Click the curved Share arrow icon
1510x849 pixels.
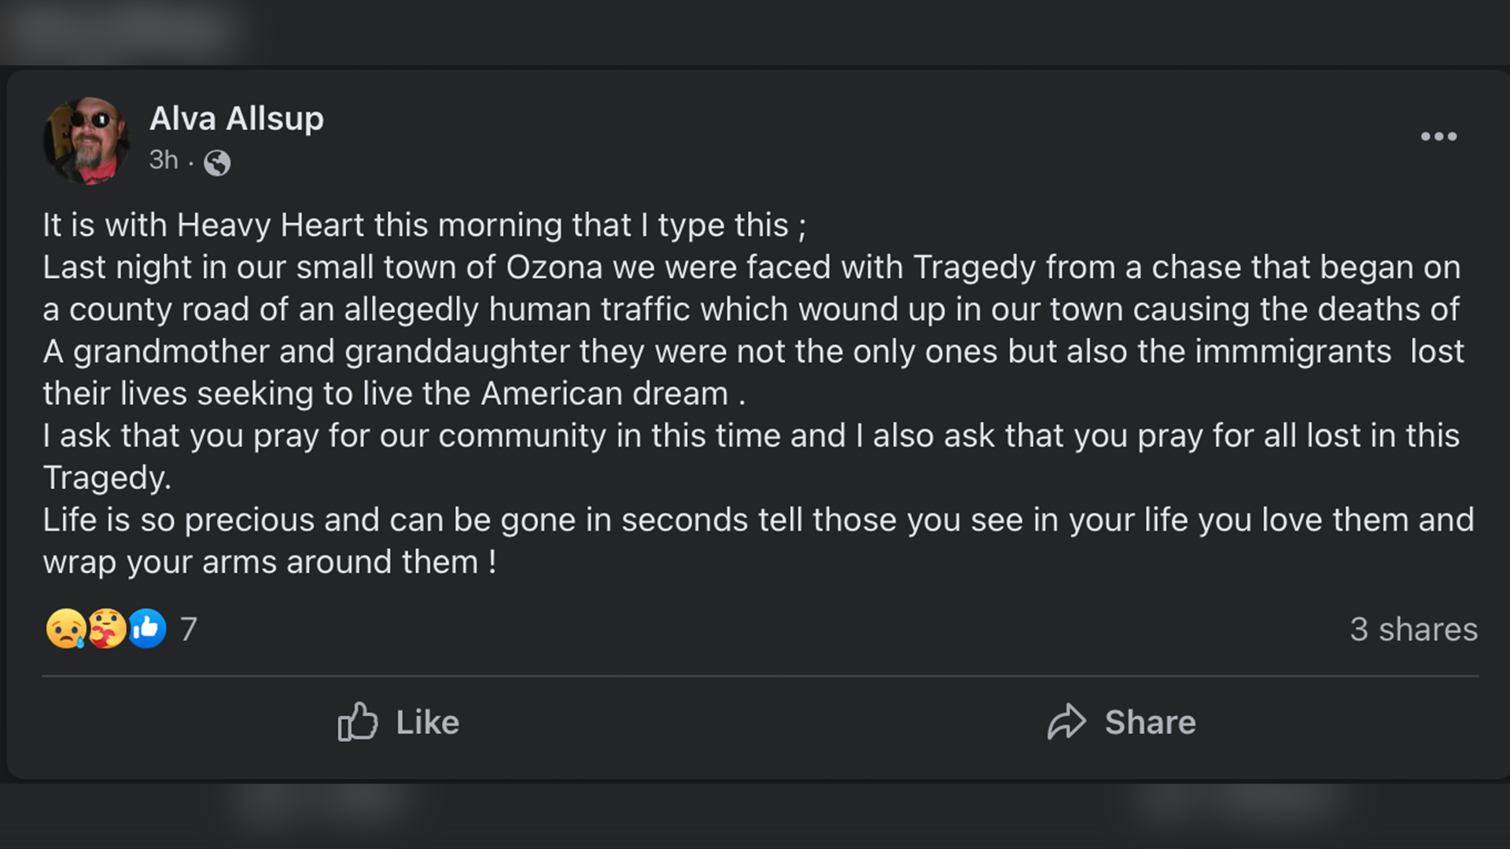(x=1066, y=722)
